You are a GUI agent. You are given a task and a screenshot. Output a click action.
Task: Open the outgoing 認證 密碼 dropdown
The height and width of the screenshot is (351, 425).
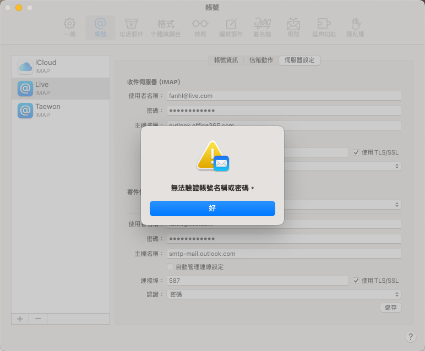284,294
